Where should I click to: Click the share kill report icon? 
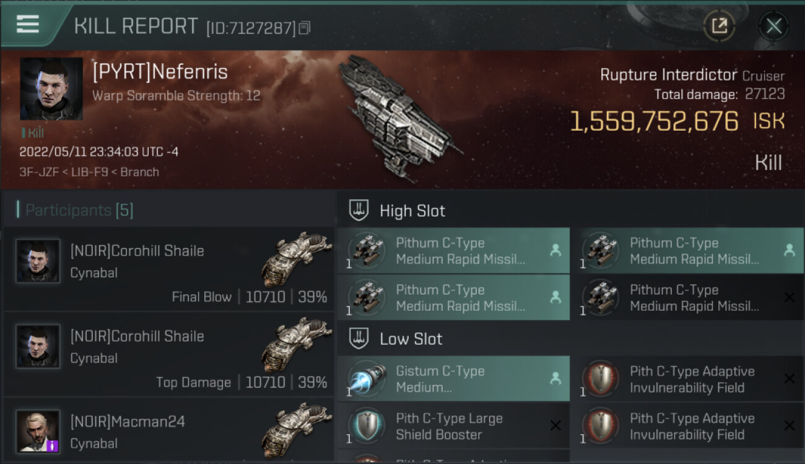tap(719, 26)
